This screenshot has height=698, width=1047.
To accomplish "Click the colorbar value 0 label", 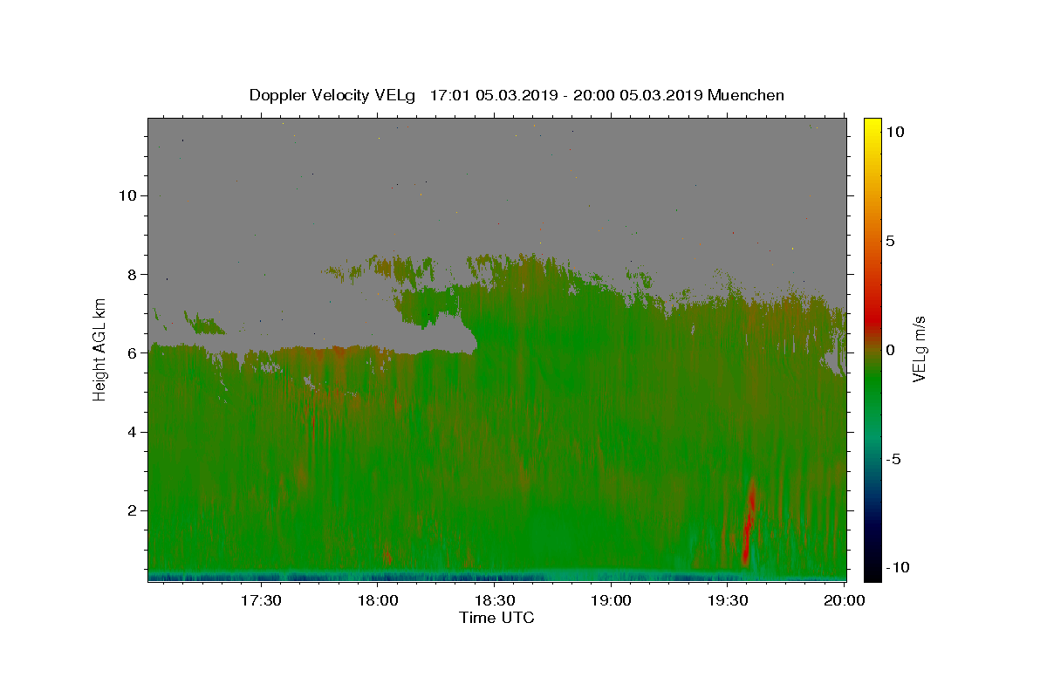I will click(x=890, y=350).
